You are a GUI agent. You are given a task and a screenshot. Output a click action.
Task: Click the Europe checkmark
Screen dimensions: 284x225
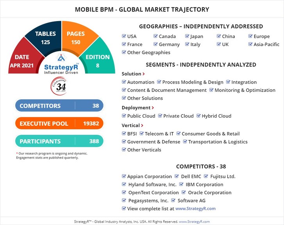(250, 36)
